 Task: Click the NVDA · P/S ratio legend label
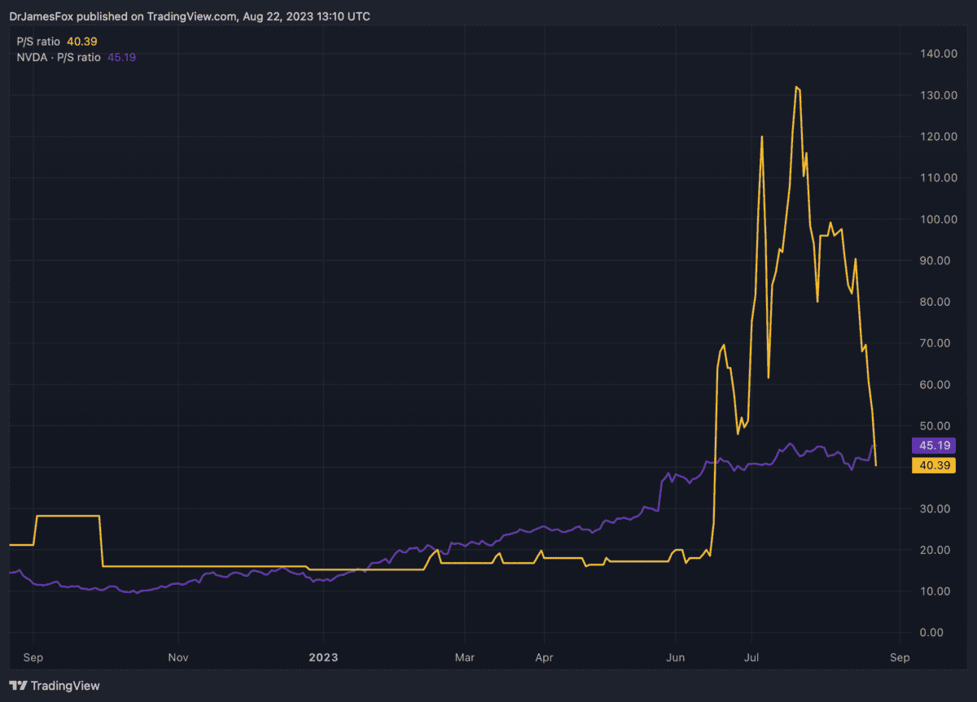click(59, 57)
